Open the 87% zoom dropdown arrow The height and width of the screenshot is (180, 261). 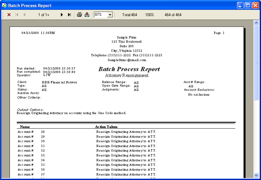(110, 15)
